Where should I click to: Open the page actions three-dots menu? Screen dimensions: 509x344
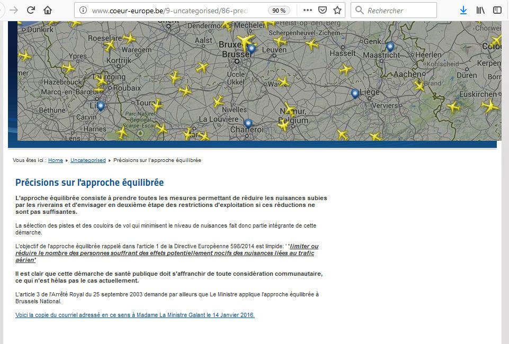[x=307, y=11]
